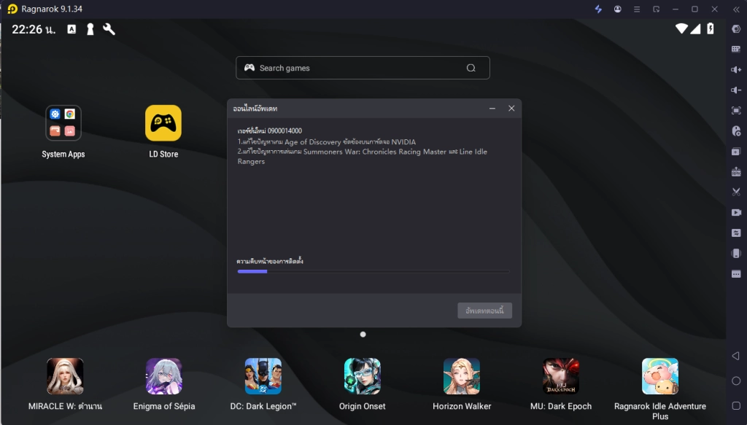Collapse the right sidebar with double-chevron
This screenshot has height=425, width=747.
736,9
